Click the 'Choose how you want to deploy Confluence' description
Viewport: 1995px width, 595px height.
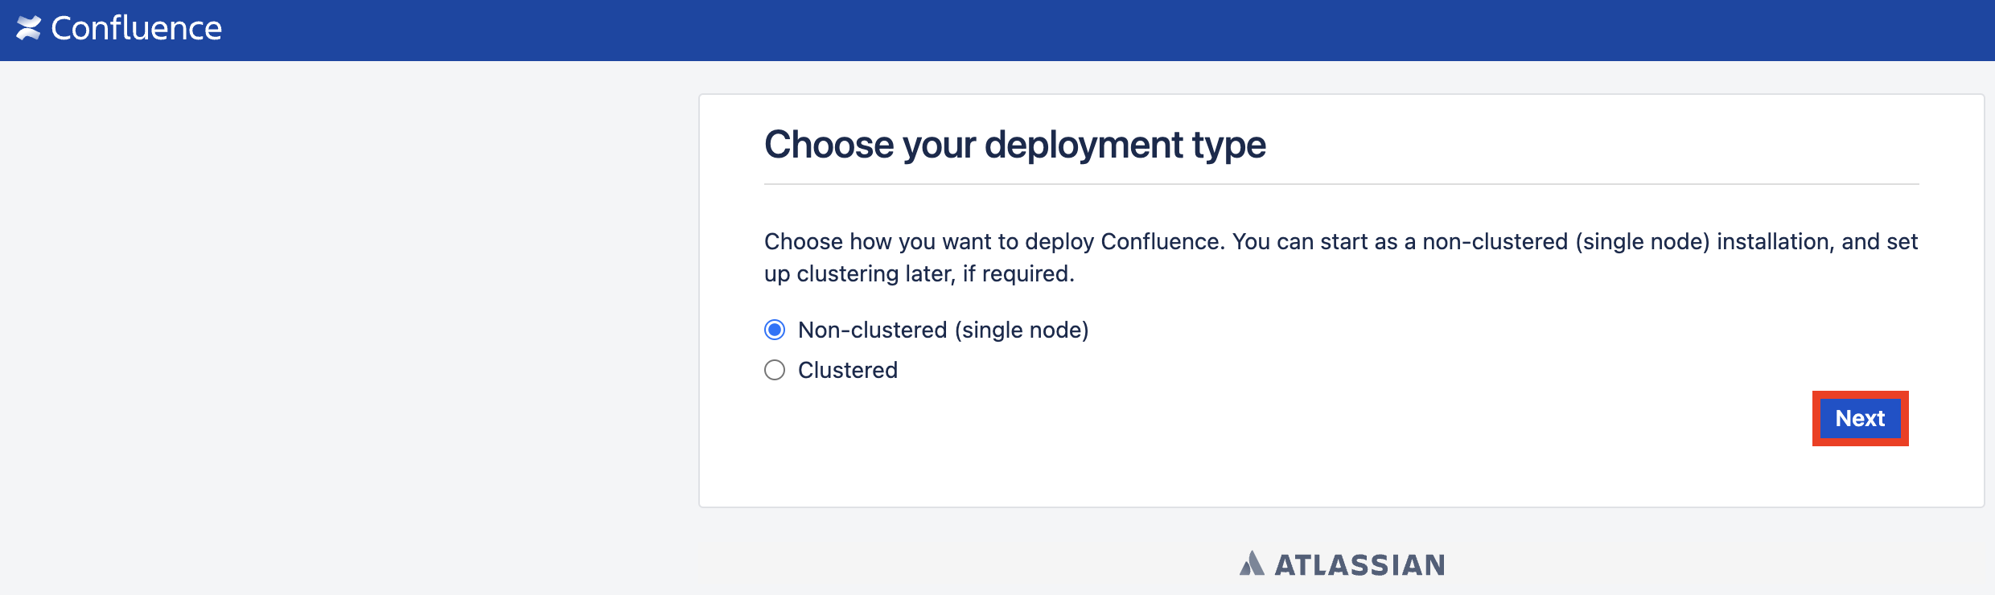[x=1341, y=257]
